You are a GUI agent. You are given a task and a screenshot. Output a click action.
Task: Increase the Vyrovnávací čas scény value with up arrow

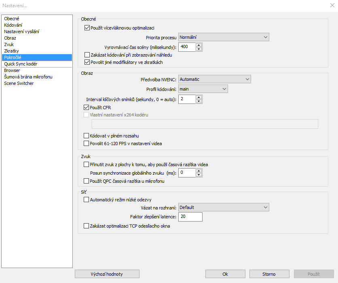click(x=199, y=45)
